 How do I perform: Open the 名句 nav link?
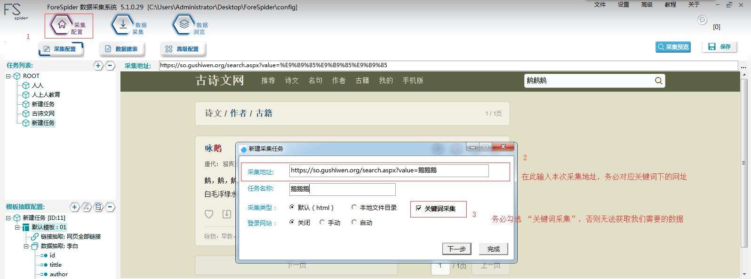point(315,81)
